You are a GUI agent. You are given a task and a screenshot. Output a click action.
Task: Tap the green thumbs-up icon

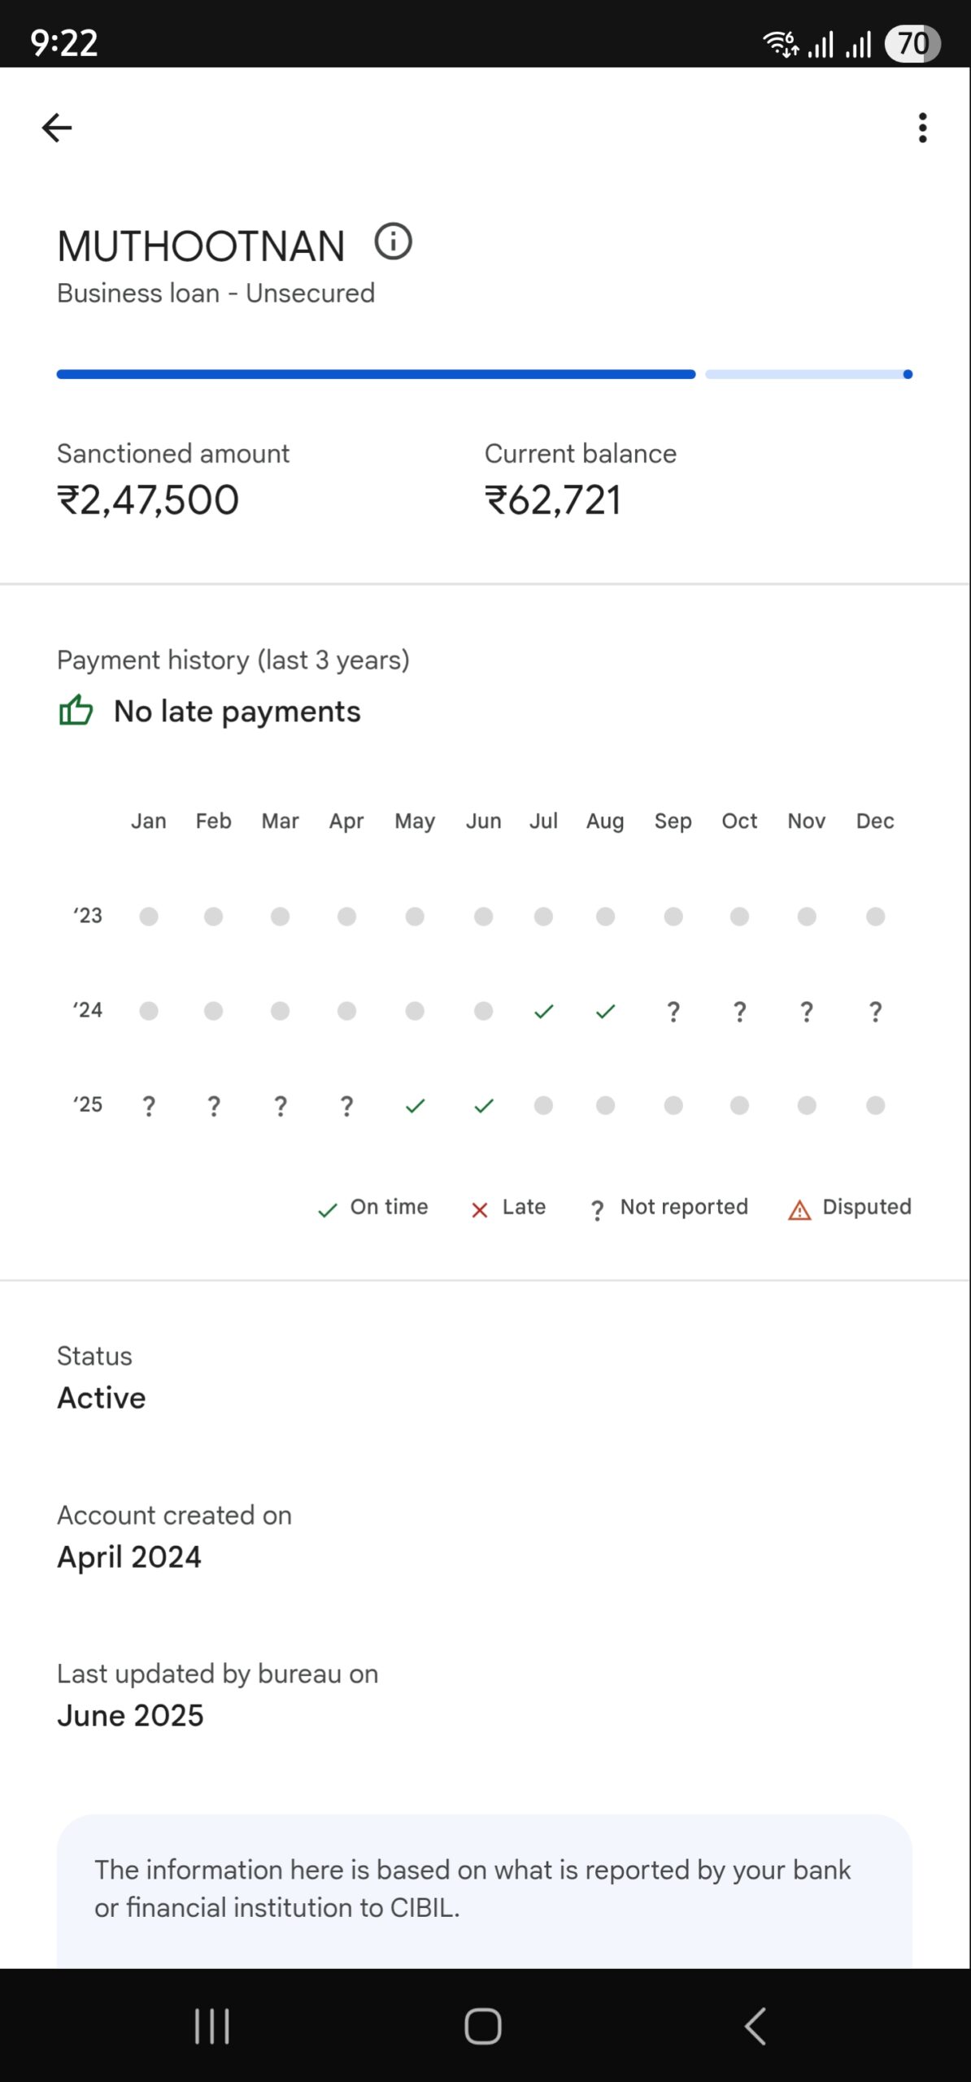[x=76, y=711]
